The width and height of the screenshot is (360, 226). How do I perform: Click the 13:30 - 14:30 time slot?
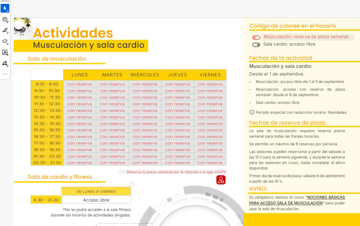click(x=47, y=117)
